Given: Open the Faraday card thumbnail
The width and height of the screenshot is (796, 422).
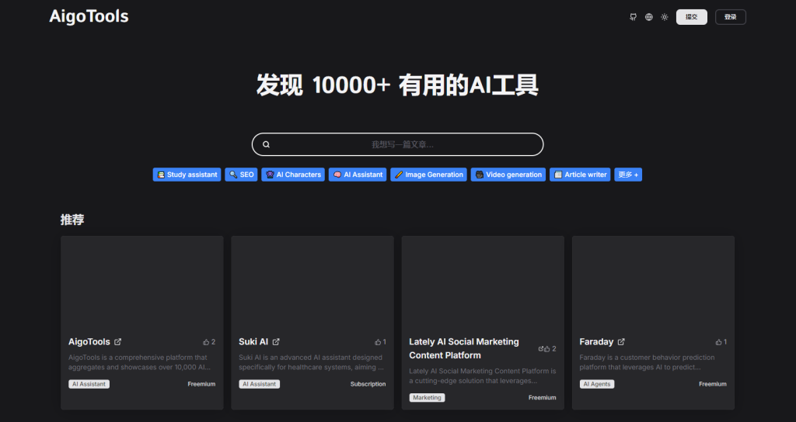Looking at the screenshot, I should tap(653, 282).
